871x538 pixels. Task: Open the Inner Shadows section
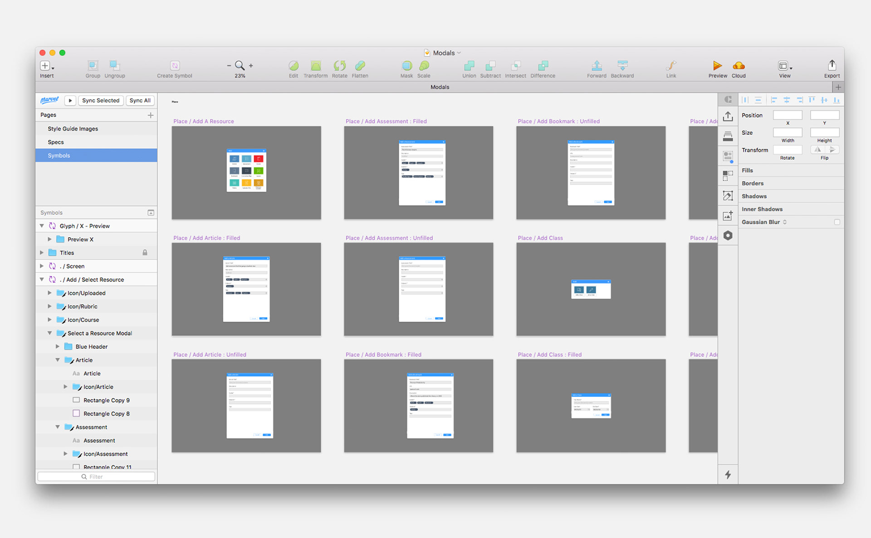click(791, 209)
